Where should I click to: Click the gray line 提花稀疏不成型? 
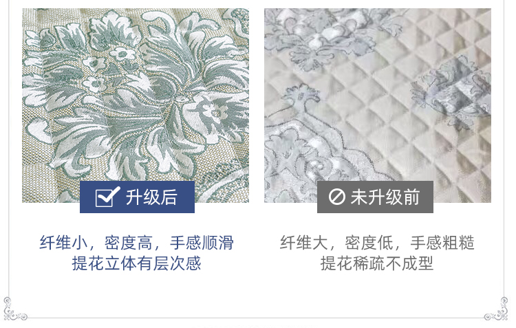click(x=377, y=263)
